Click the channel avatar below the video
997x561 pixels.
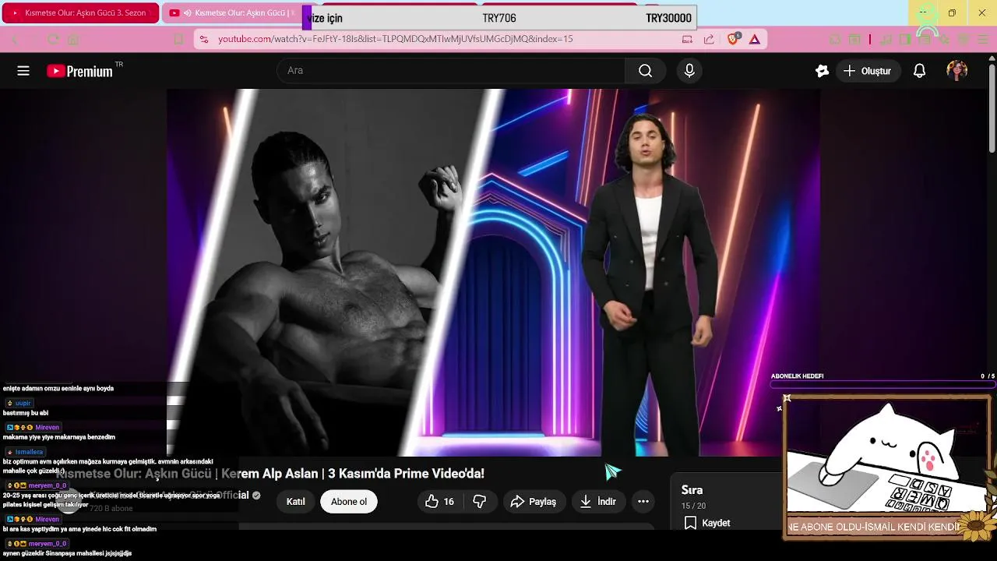[x=70, y=502]
